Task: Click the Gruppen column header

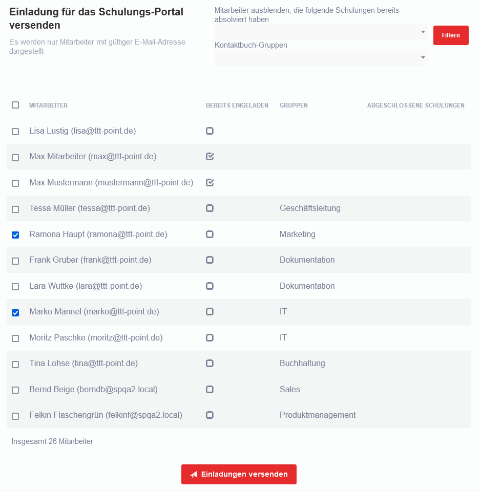Action: coord(294,105)
